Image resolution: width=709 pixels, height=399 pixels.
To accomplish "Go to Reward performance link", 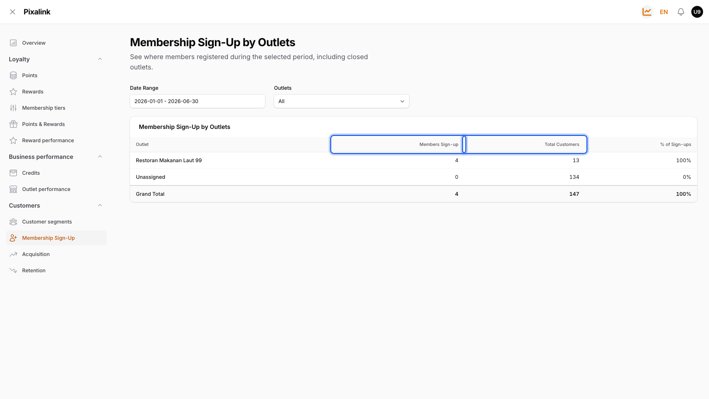I will coord(56,140).
